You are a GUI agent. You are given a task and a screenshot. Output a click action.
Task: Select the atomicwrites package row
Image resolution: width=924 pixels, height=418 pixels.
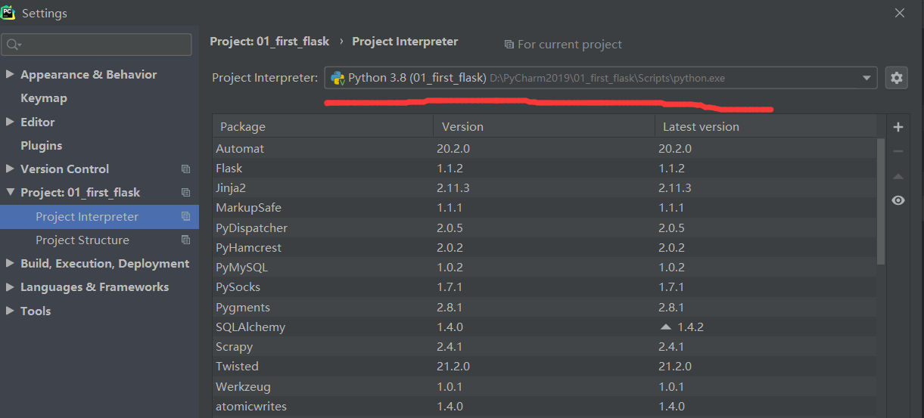544,407
